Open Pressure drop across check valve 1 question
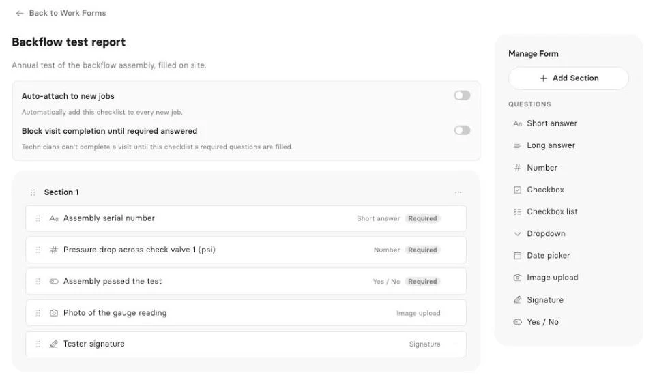This screenshot has height=382, width=655. 246,250
